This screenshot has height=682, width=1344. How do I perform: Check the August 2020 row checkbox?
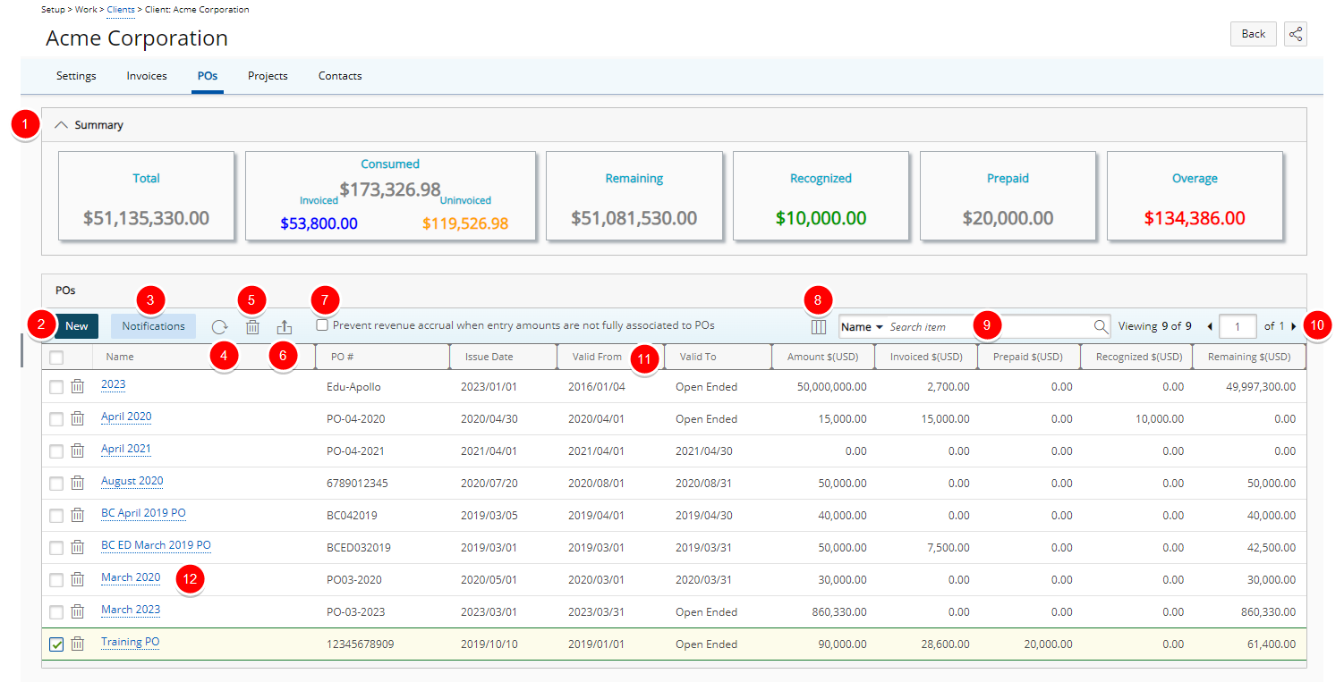56,484
